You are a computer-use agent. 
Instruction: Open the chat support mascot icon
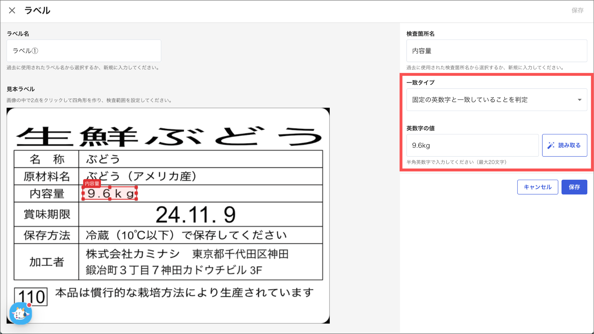click(x=20, y=313)
